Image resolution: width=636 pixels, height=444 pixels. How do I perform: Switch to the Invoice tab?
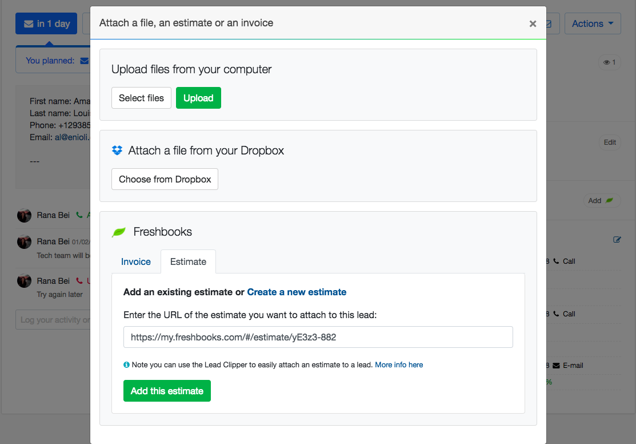(x=136, y=261)
